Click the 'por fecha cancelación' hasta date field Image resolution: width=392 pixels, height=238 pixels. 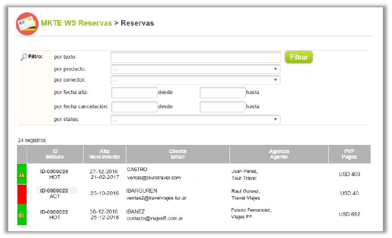223,107
